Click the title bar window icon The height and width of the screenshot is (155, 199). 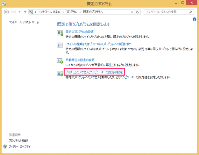[x=4, y=4]
